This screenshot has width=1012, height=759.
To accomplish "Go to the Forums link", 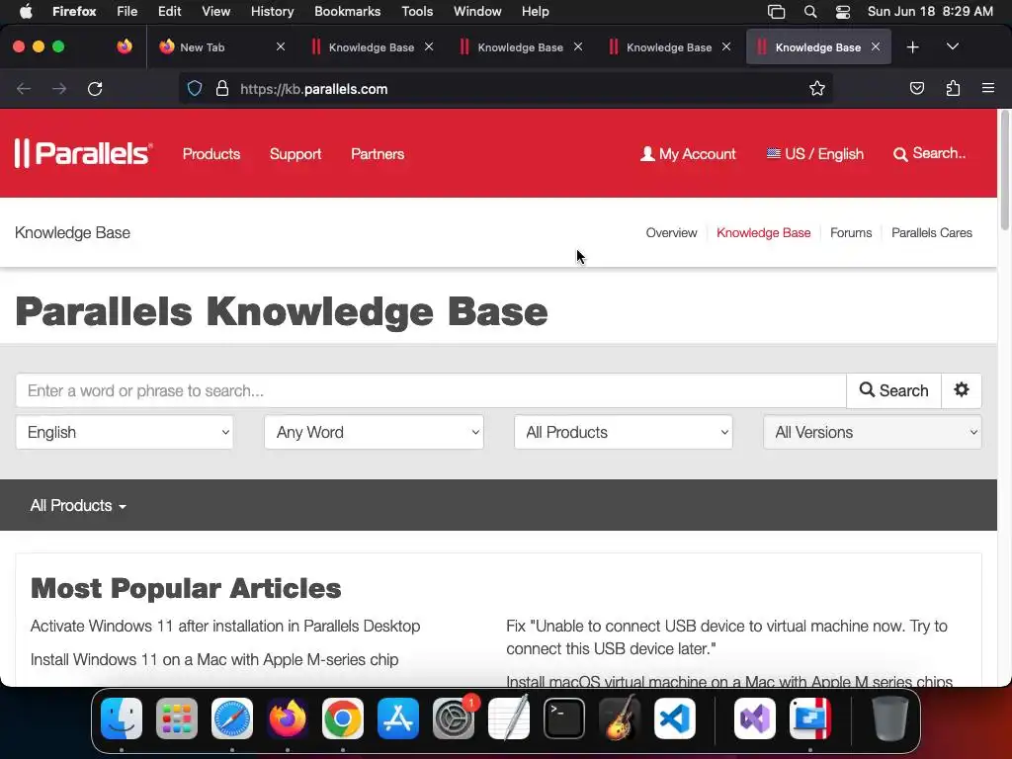I will click(851, 233).
